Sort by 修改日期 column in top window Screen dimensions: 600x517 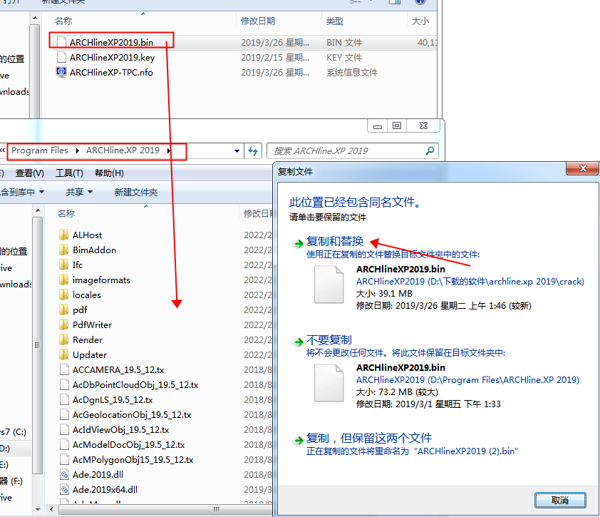[258, 21]
